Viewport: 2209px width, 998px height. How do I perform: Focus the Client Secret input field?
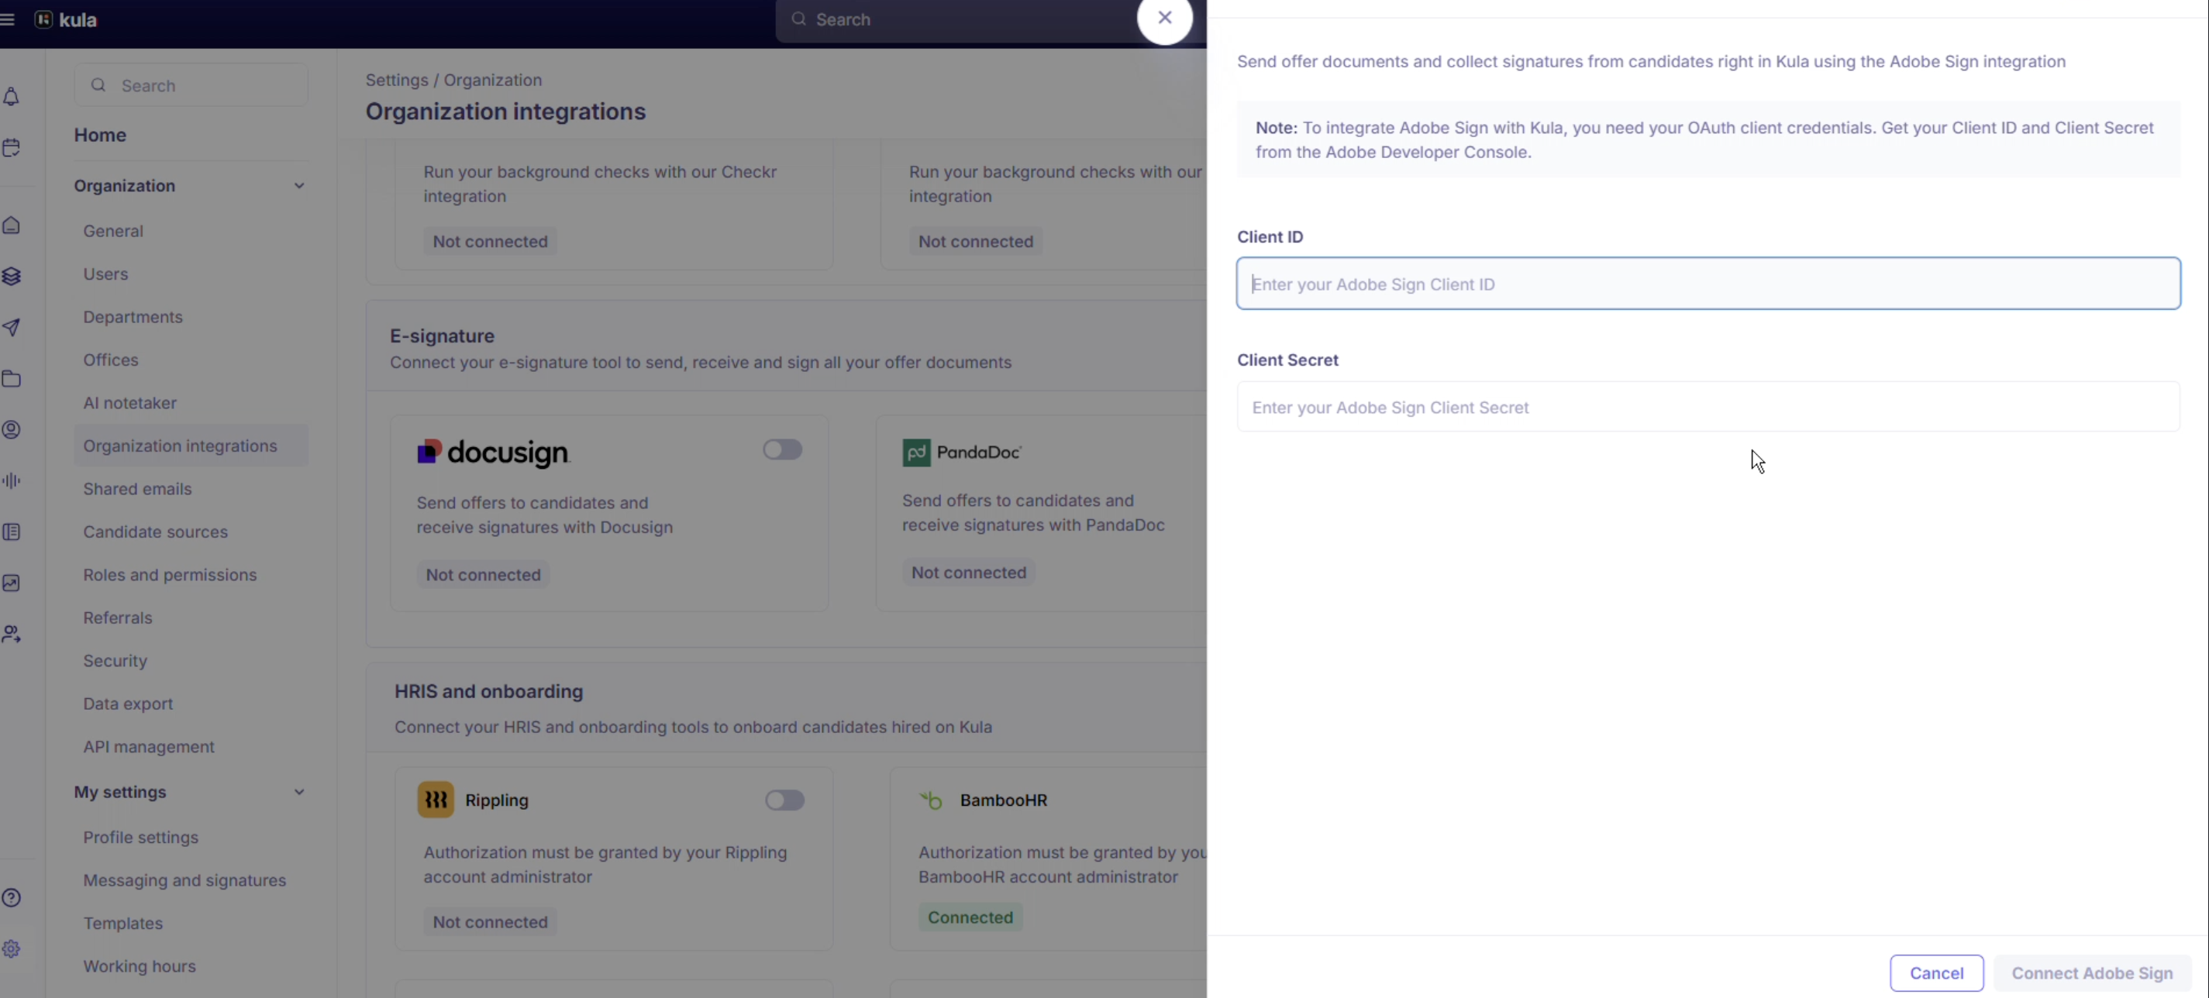(1708, 408)
